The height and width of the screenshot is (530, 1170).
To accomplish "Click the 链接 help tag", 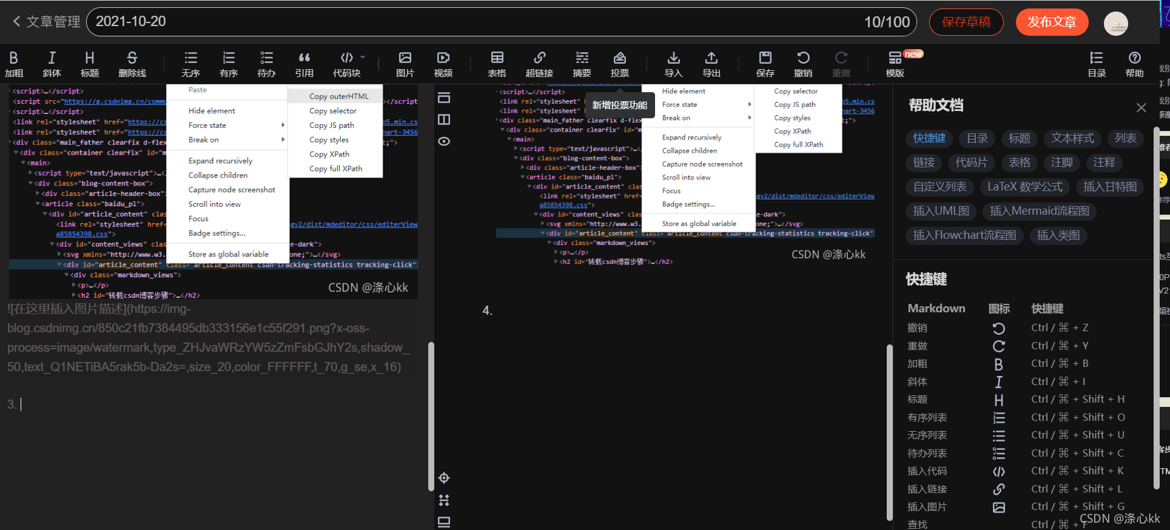I will pos(924,163).
